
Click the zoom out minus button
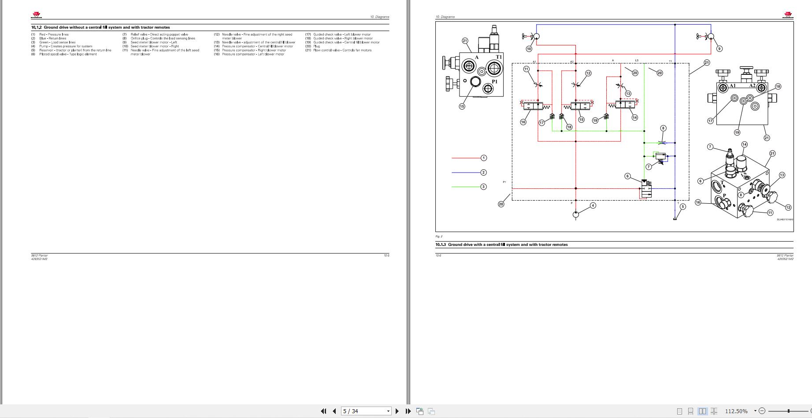tap(762, 411)
